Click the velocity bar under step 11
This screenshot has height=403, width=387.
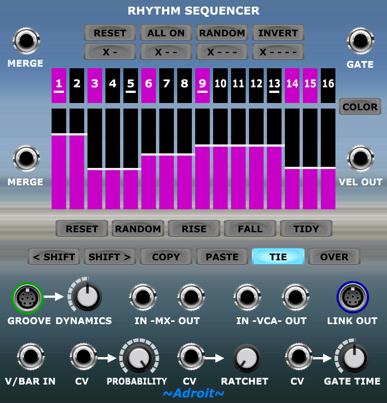pos(238,159)
